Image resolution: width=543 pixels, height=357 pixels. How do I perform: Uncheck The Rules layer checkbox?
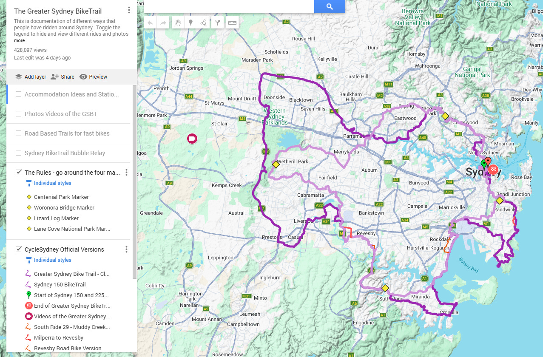tap(19, 173)
